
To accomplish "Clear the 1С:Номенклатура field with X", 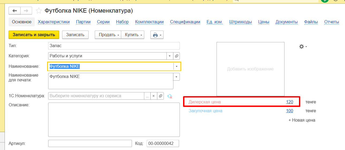I will [x=154, y=96].
